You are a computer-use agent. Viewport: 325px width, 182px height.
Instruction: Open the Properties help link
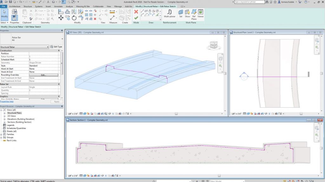pos(7,102)
